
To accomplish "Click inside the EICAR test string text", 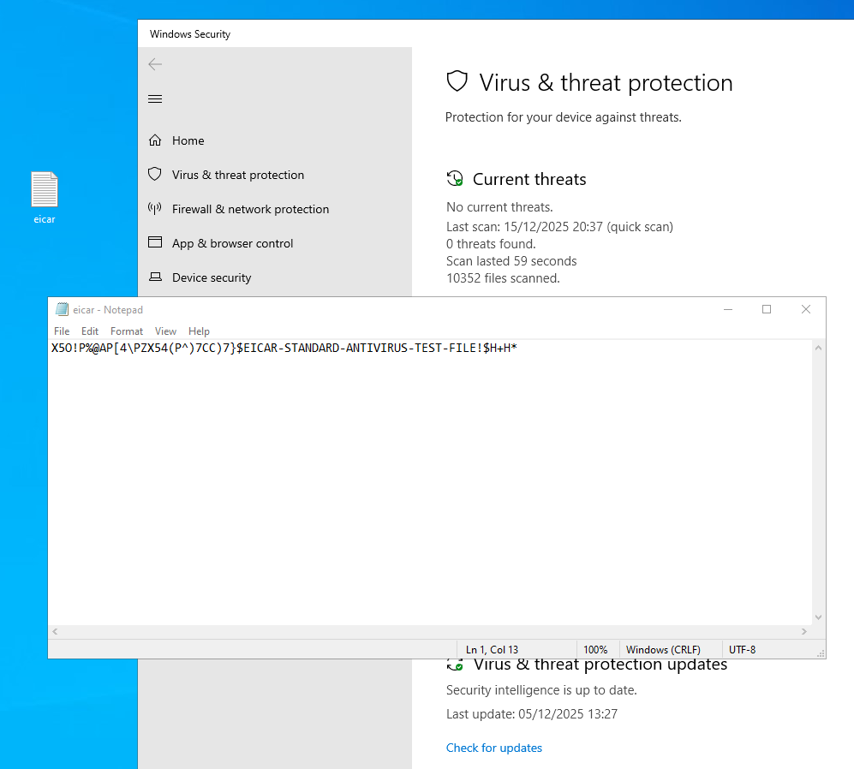I will pos(283,348).
